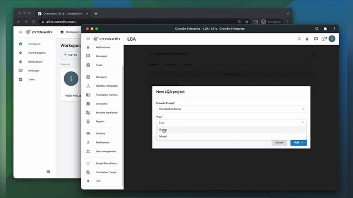The height and width of the screenshot is (198, 353).
Task: Click the Type combo box field
Action: [231, 123]
